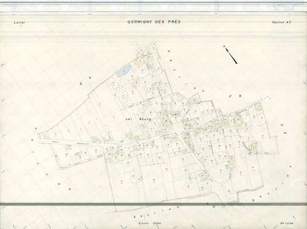This screenshot has width=307, height=229.
Task: Click the "Echelle" scale label at bottom
Action: pos(150,223)
